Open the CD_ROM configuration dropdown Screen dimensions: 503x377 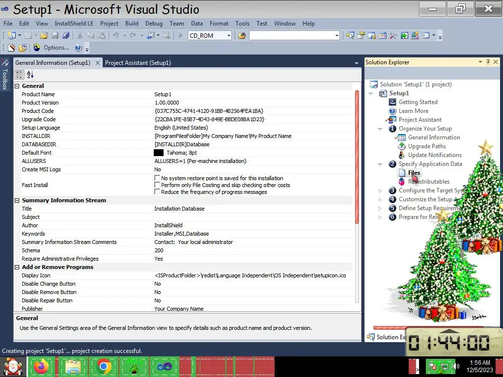[229, 35]
